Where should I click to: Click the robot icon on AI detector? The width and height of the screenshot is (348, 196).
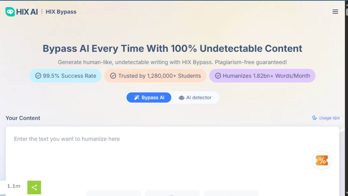(181, 98)
